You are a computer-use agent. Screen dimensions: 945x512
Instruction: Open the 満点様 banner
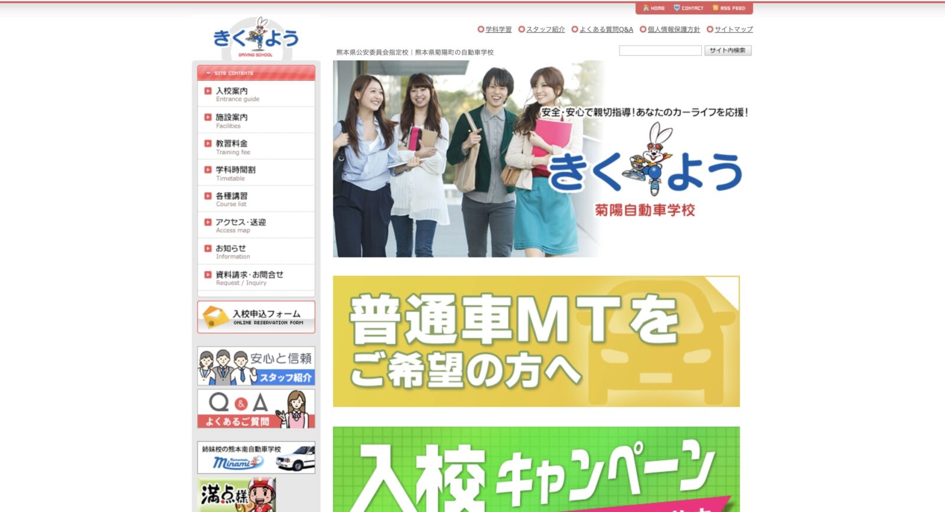click(x=237, y=495)
